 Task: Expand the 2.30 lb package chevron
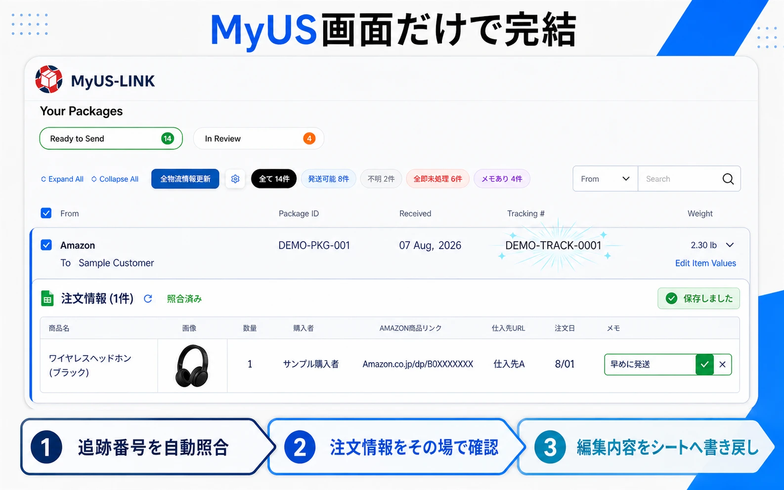730,245
